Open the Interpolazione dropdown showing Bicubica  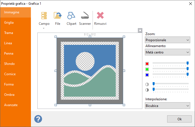167,106
